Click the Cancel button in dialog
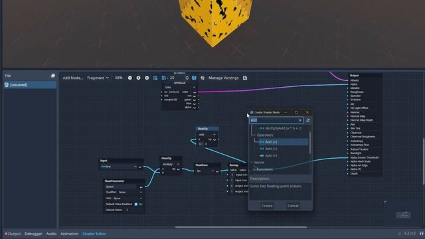Viewport: 425px width, 239px height. click(293, 206)
